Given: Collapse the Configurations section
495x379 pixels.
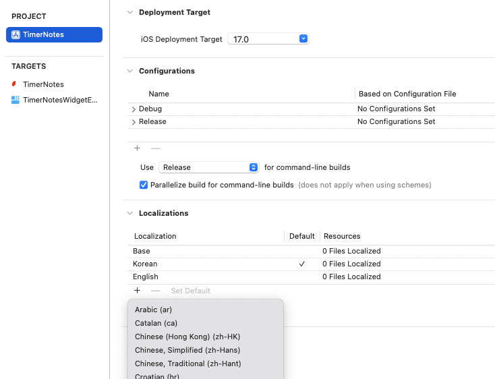Looking at the screenshot, I should tap(129, 71).
